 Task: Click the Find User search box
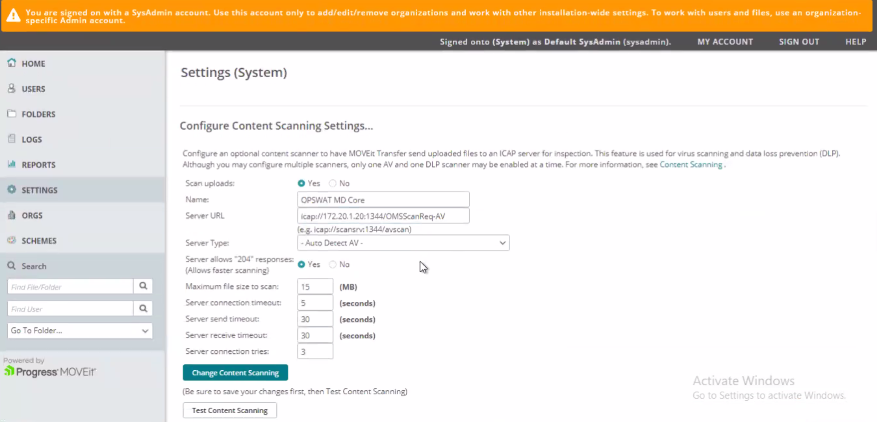tap(70, 309)
